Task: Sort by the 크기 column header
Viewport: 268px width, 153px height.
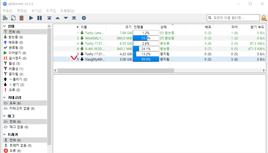Action: (x=119, y=27)
